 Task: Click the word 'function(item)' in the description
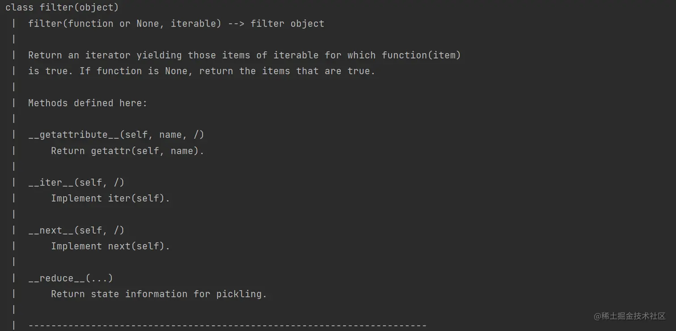point(421,55)
